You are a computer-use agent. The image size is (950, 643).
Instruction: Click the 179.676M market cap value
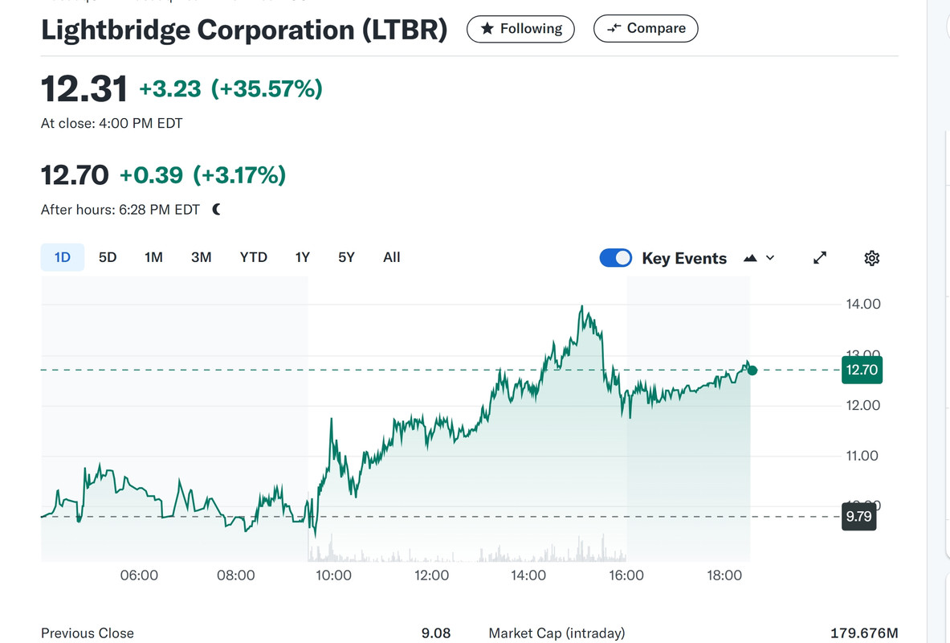864,633
